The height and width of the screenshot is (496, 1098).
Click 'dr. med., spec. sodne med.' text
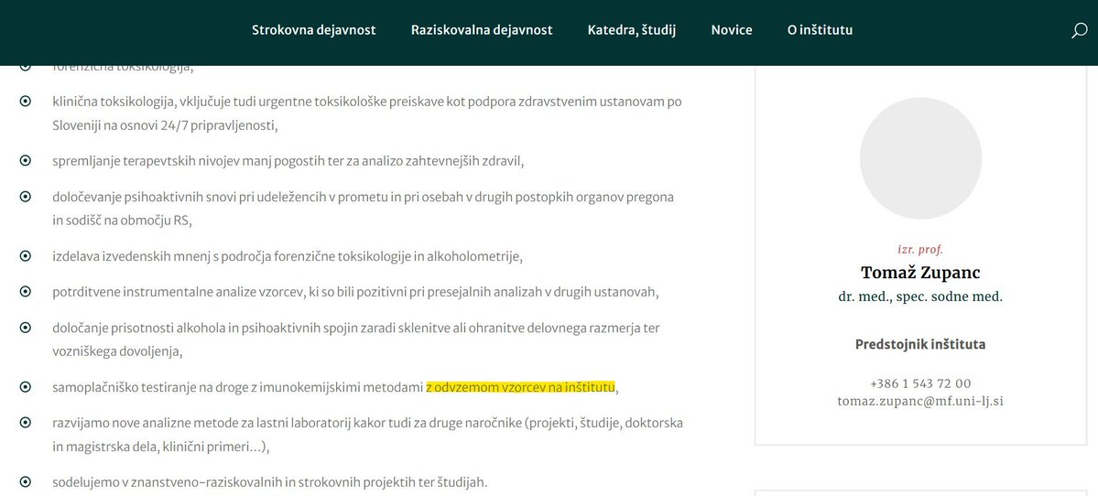point(920,297)
